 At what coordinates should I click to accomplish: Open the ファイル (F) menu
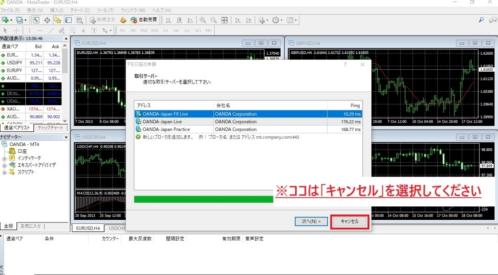10,10
